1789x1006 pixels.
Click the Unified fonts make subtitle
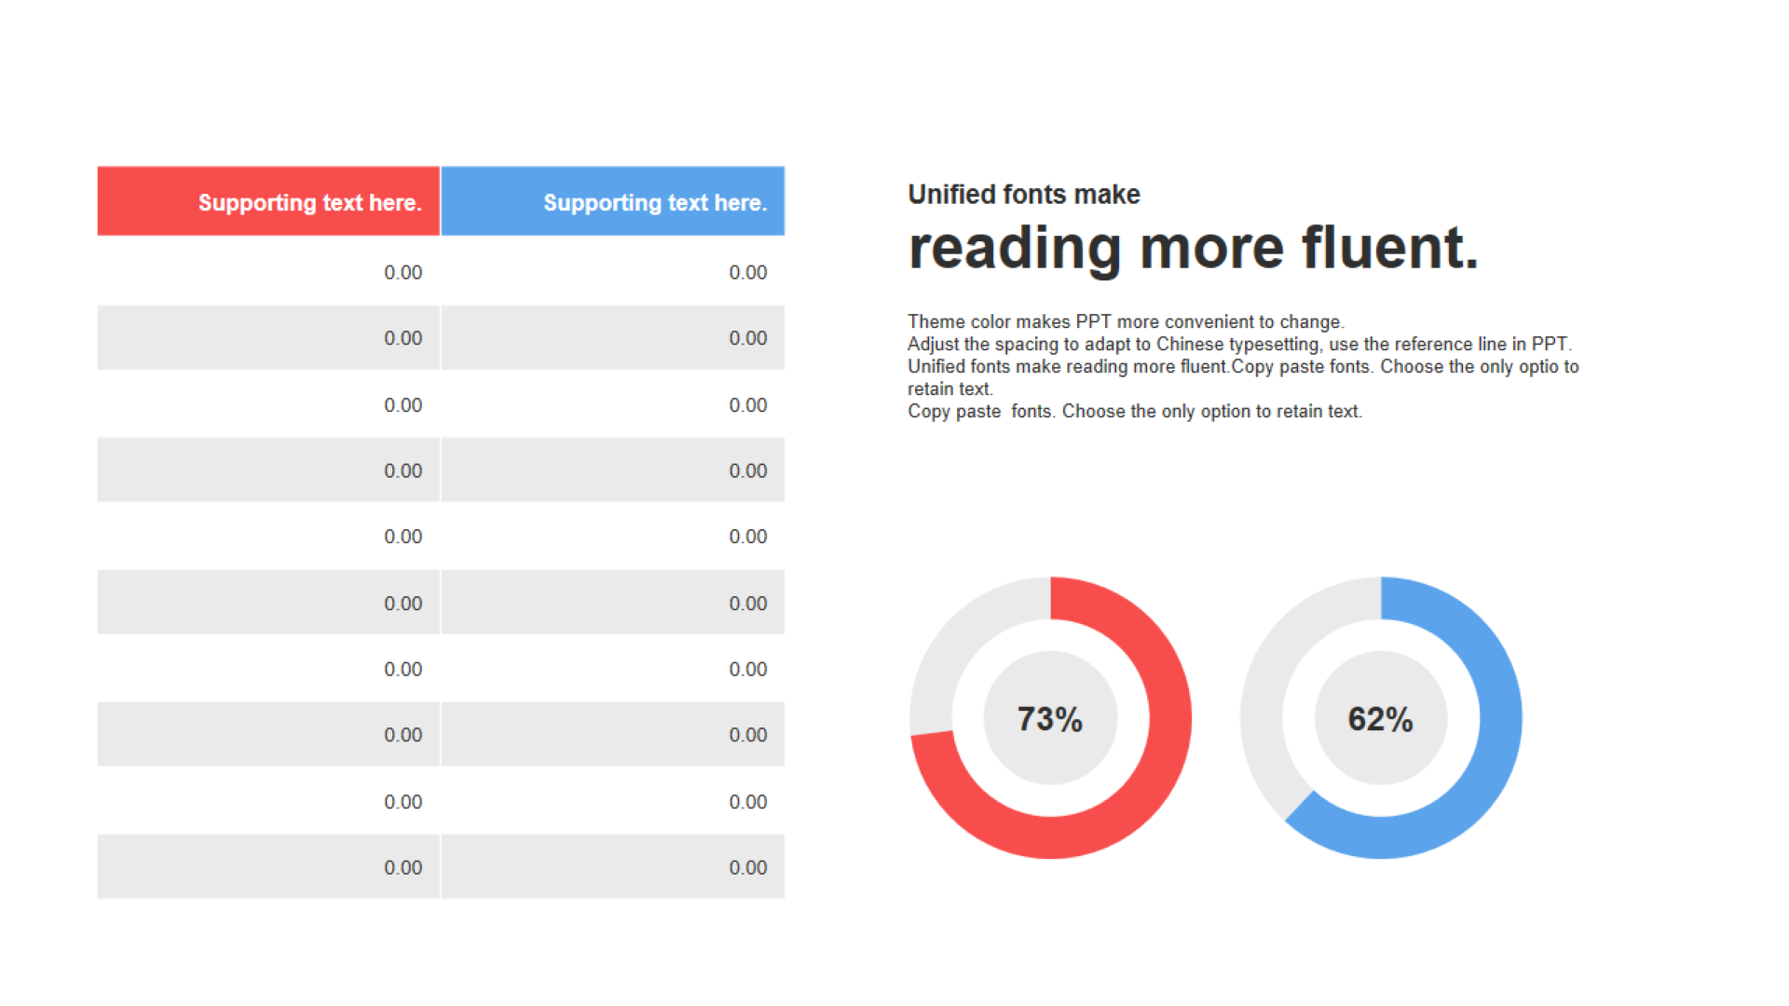(1024, 195)
